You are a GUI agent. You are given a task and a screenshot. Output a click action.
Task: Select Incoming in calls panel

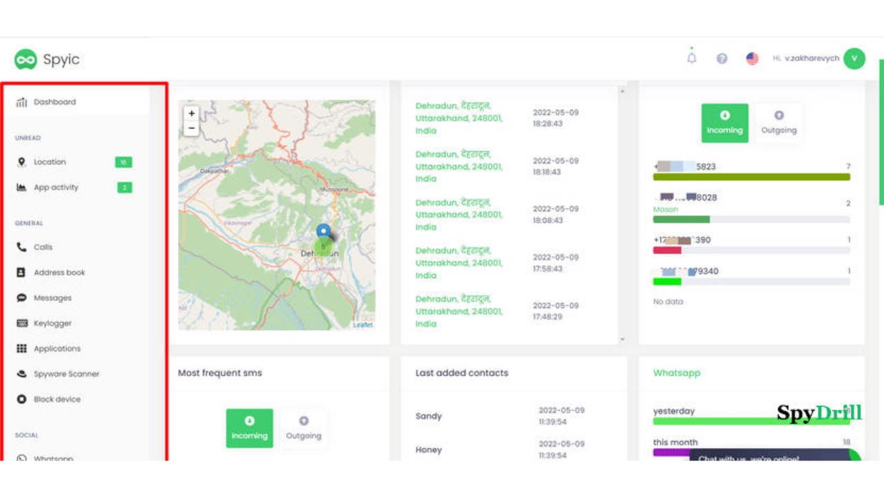coord(724,123)
